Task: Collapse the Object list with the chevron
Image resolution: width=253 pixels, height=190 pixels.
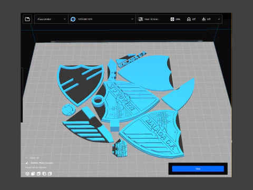Action: click(26, 158)
